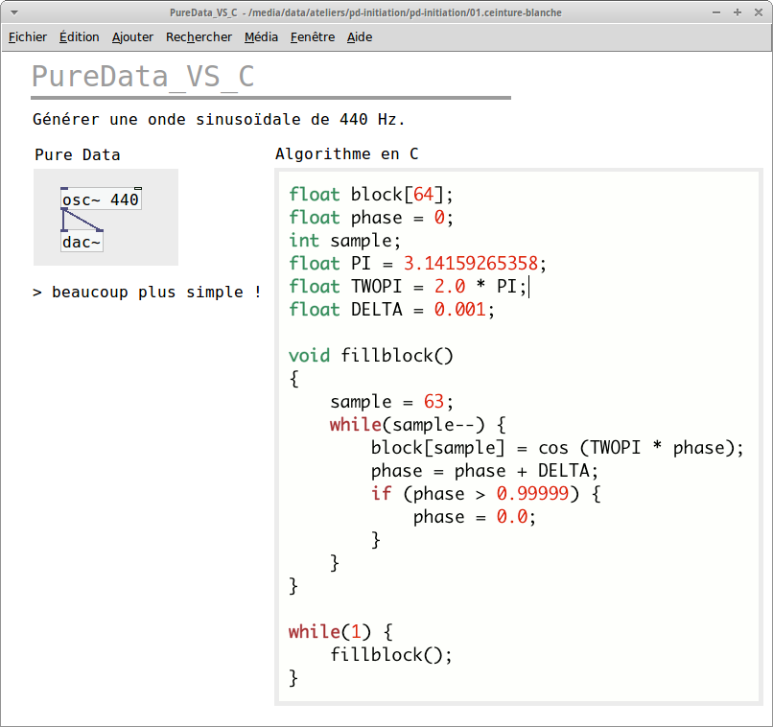Click the PureData_VS_C title comment

pos(143,77)
